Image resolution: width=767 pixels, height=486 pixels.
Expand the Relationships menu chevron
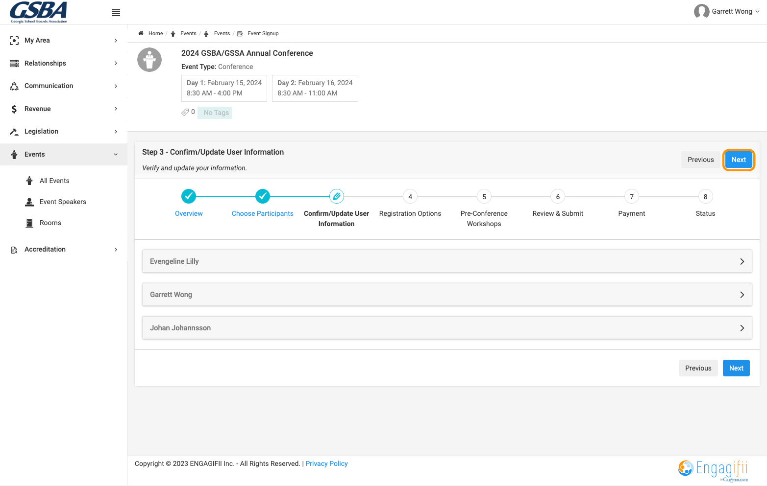coord(116,63)
